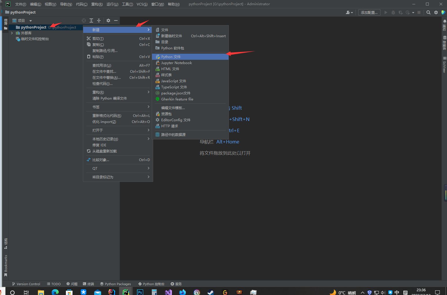The width and height of the screenshot is (447, 295).
Task: Click the 添加配置... button
Action: [369, 12]
